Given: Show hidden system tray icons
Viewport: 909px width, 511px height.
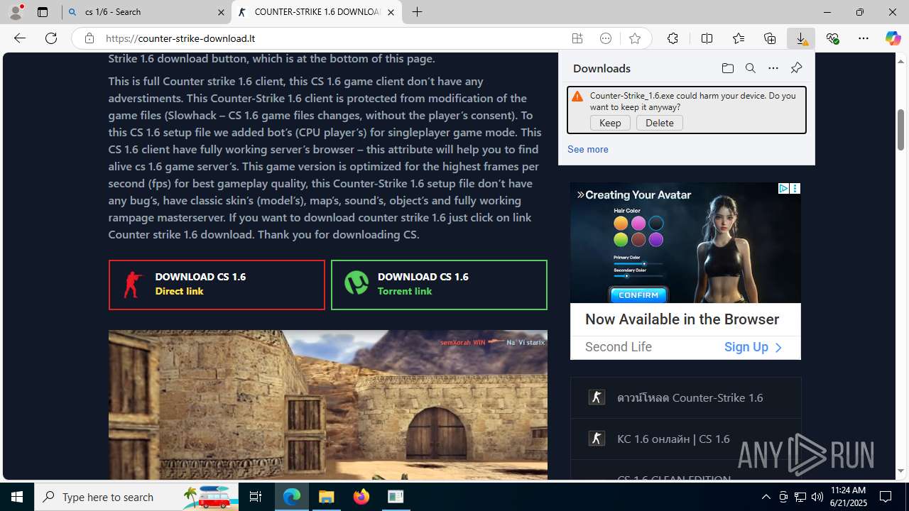Looking at the screenshot, I should point(766,497).
